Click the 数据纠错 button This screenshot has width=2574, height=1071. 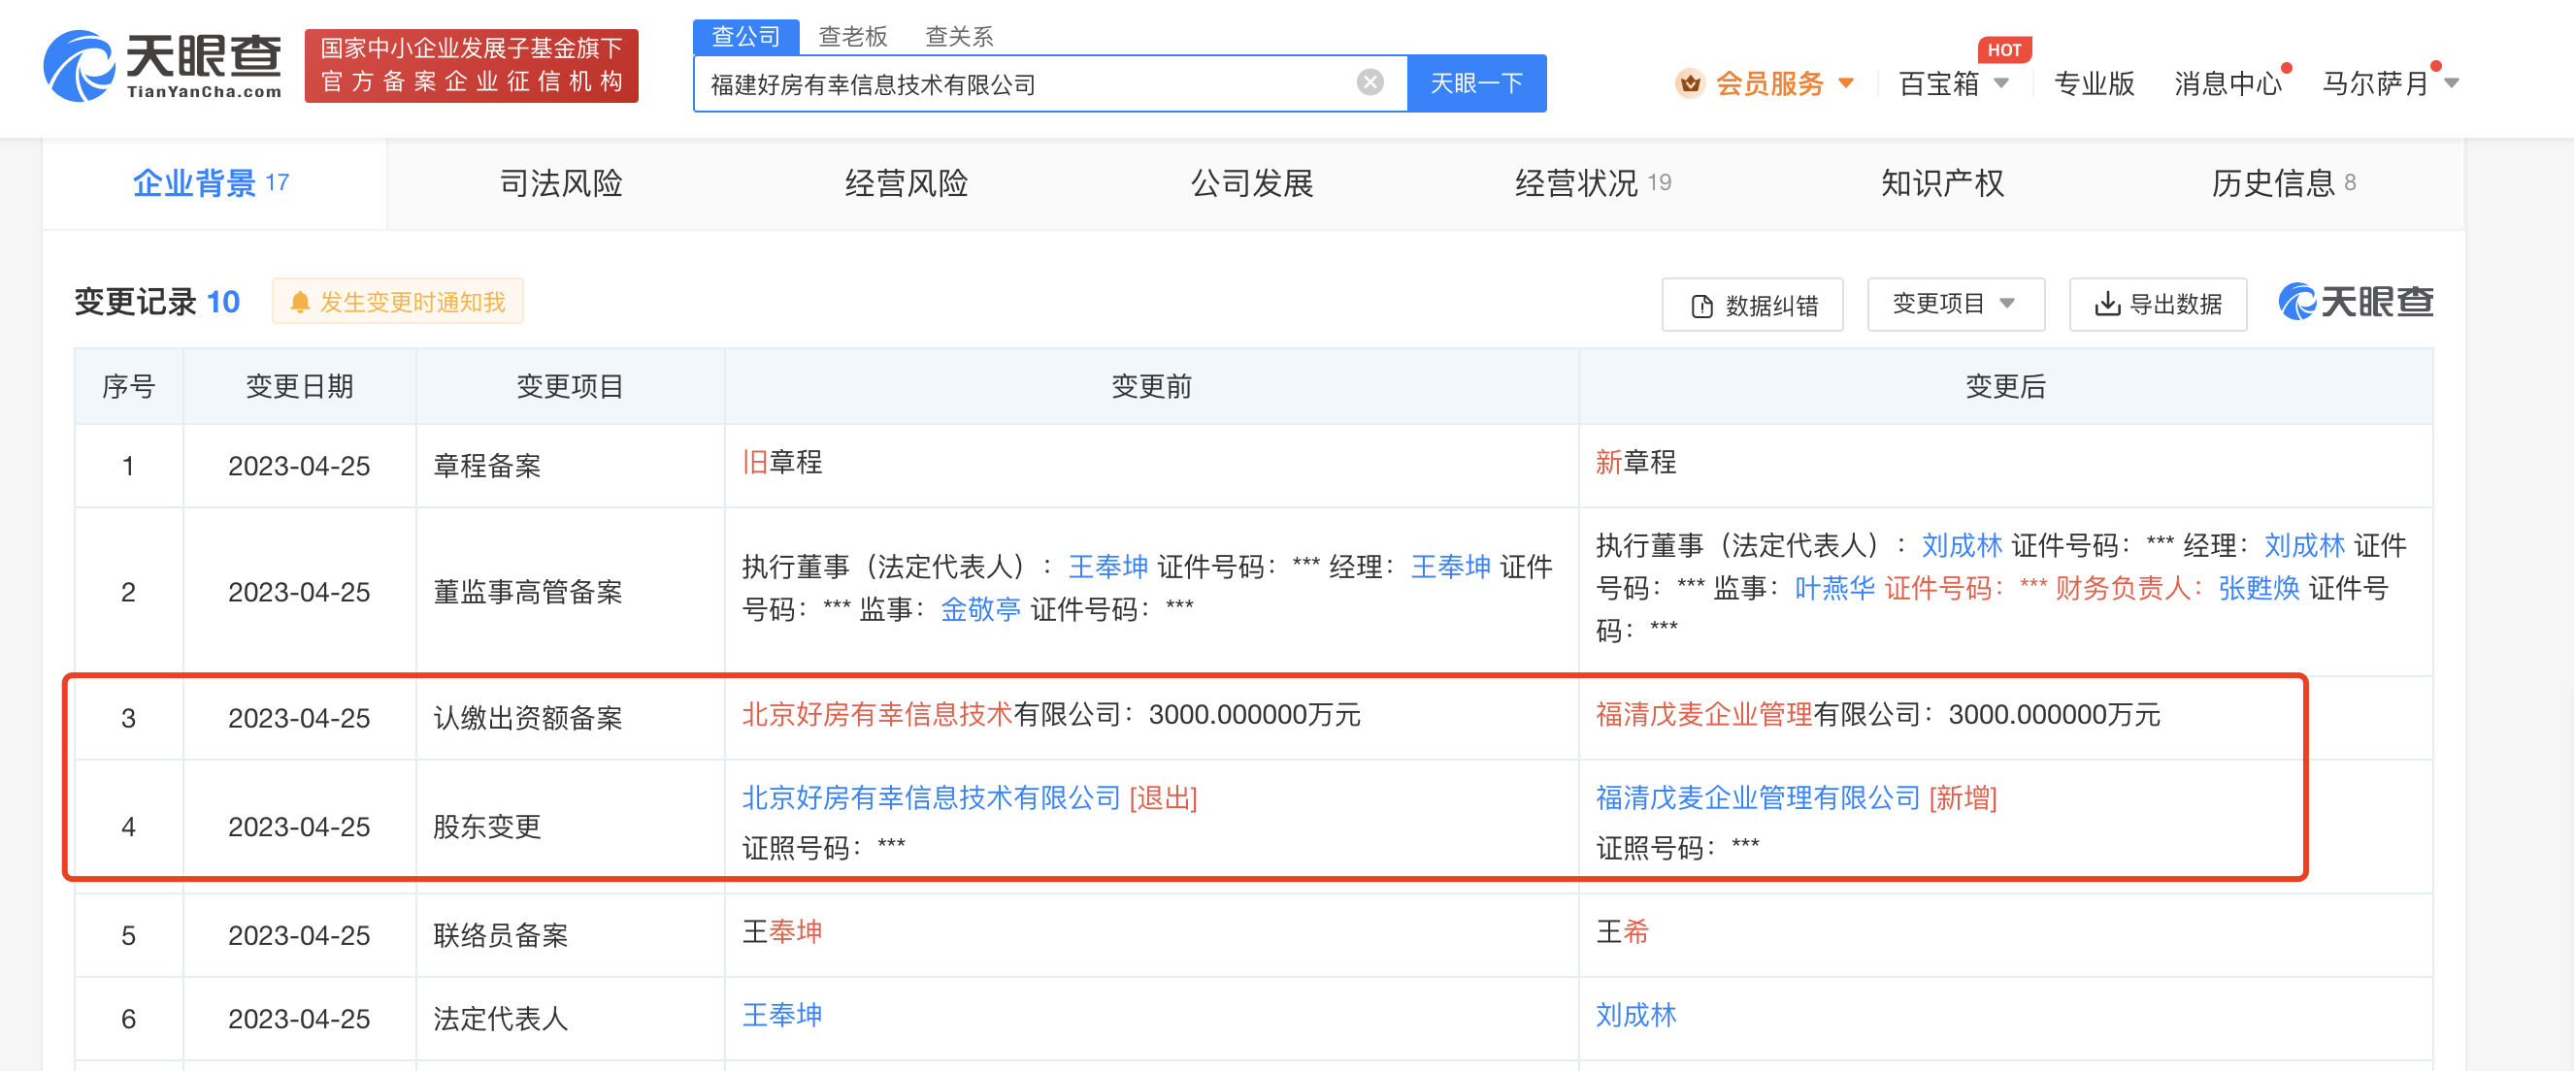[x=1753, y=305]
